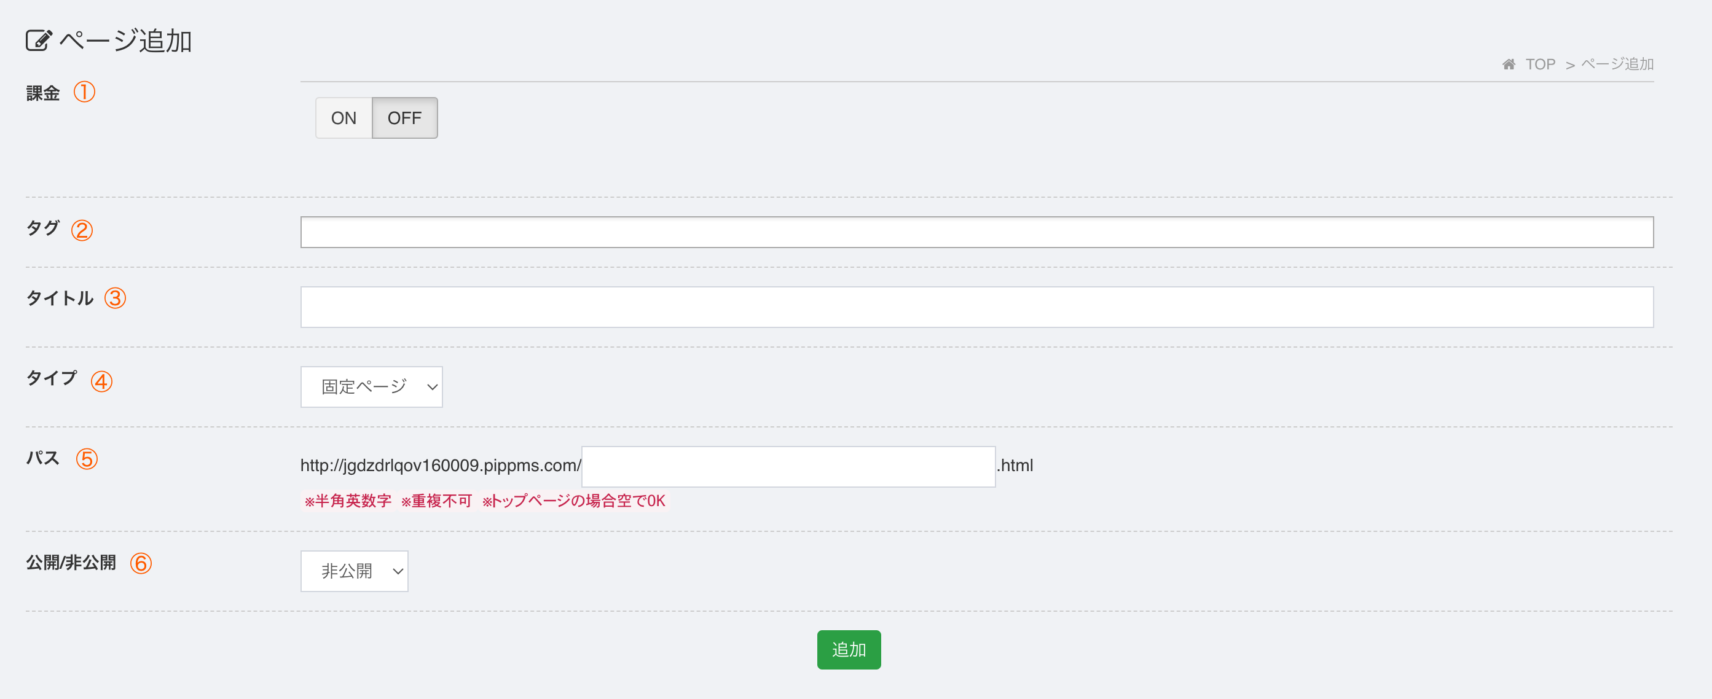Click the タグ field label
The height and width of the screenshot is (699, 1712).
click(x=43, y=228)
